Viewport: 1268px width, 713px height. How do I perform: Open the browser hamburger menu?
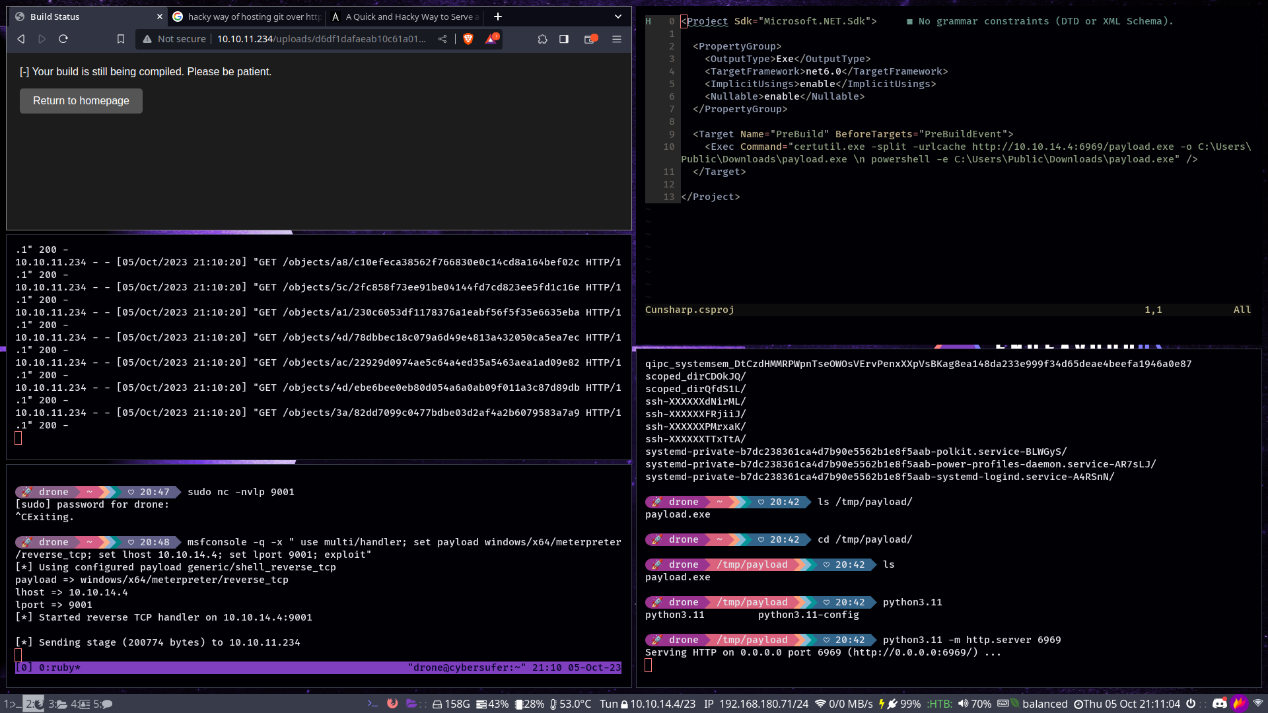pyautogui.click(x=617, y=39)
